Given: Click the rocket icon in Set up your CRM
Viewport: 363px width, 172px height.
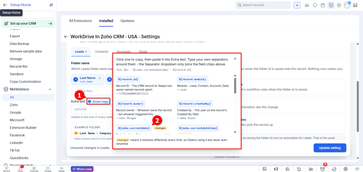Looking at the screenshot, I should click(x=6, y=23).
